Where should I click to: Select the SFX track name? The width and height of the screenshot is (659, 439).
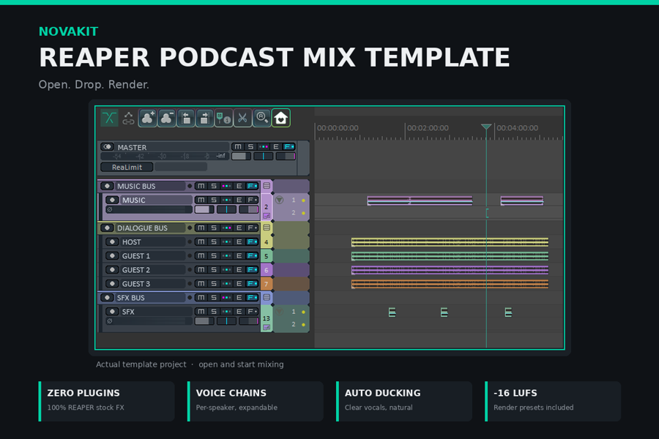click(x=128, y=312)
